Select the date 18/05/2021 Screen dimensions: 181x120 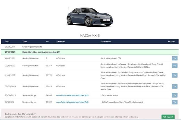pos(10,58)
